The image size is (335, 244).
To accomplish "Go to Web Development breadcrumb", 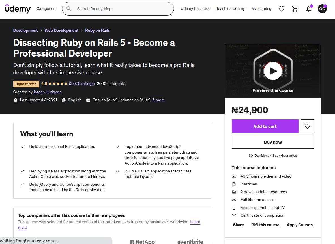I will (61, 30).
